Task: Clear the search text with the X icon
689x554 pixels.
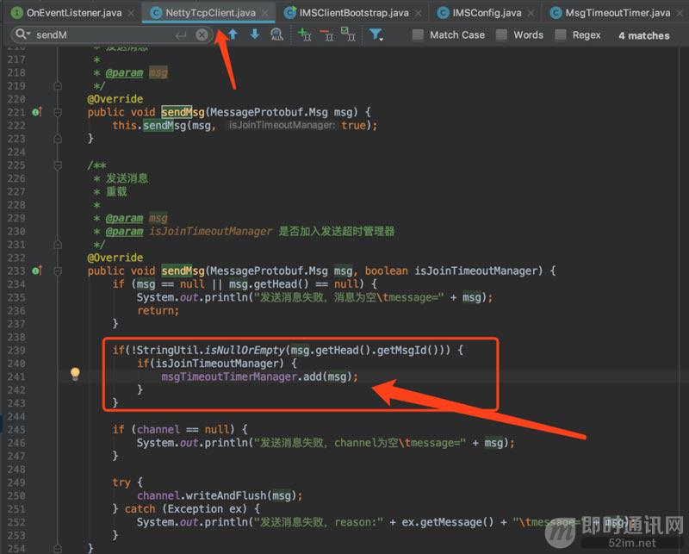Action: [x=202, y=34]
